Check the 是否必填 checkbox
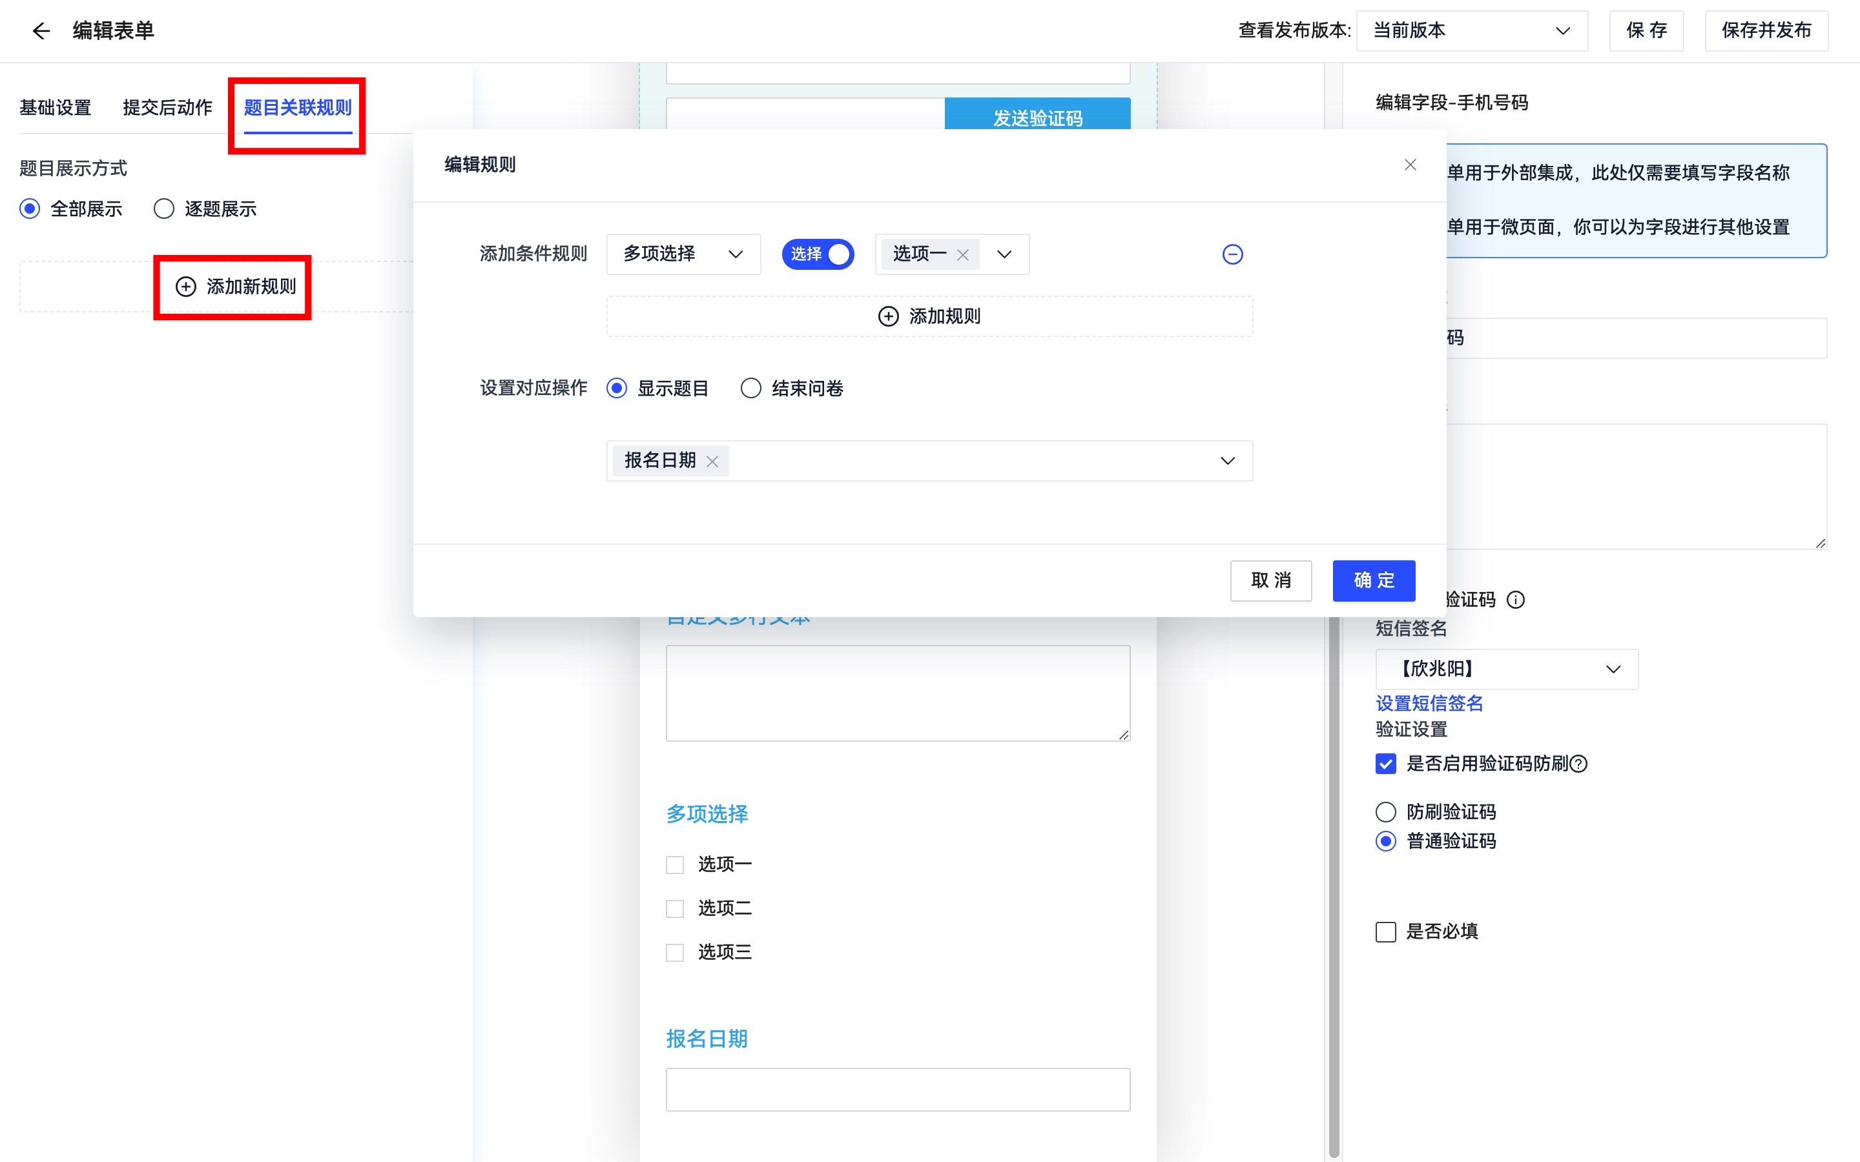1860x1162 pixels. tap(1386, 932)
